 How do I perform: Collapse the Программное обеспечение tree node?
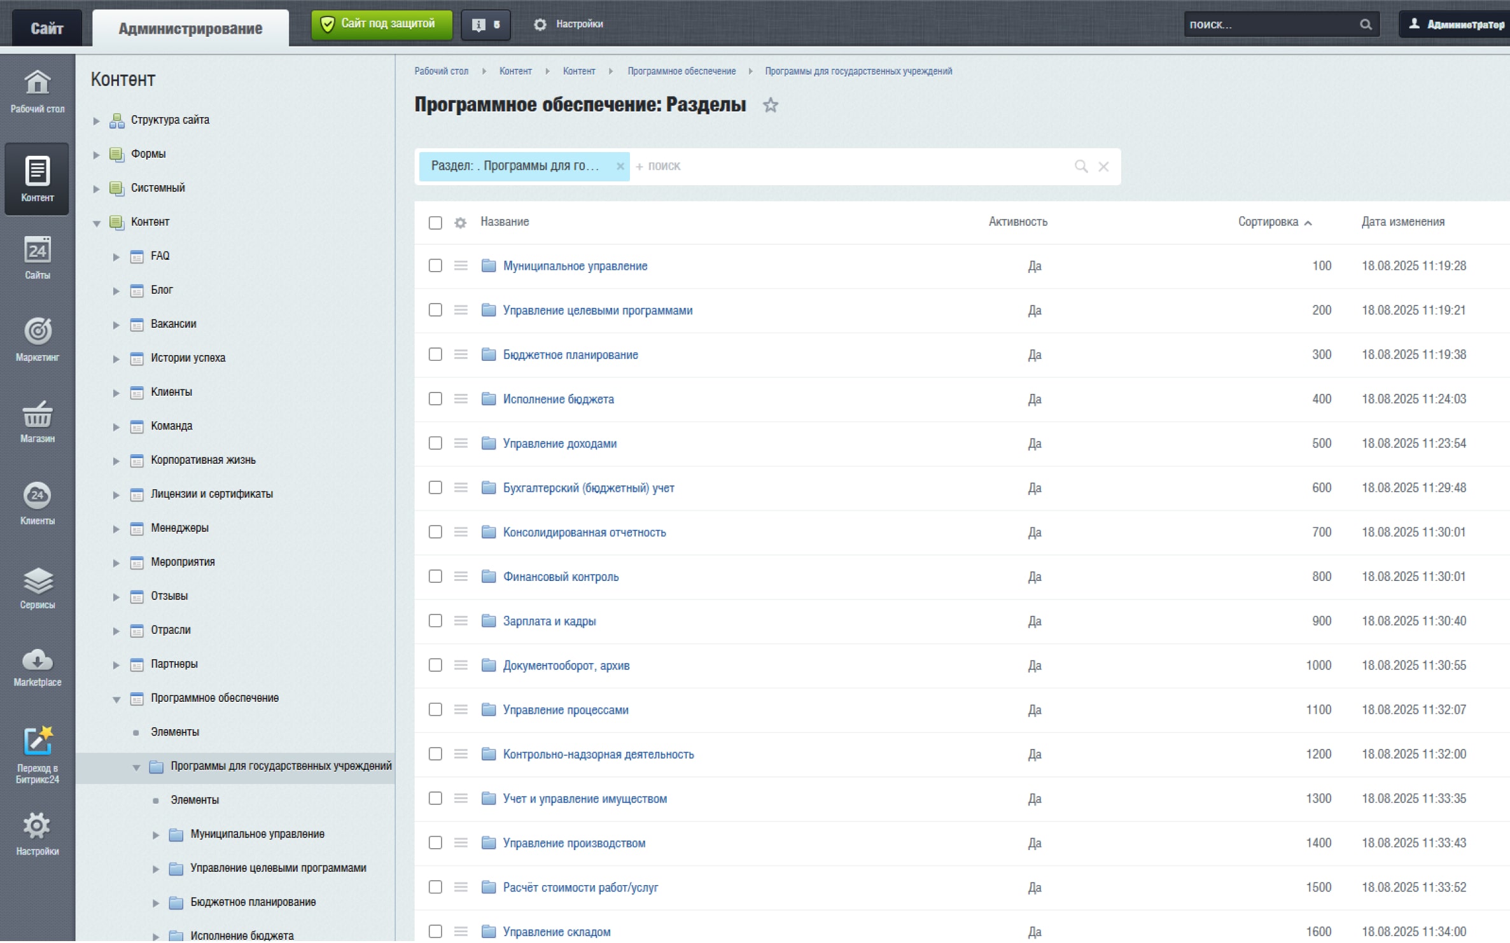(x=116, y=699)
